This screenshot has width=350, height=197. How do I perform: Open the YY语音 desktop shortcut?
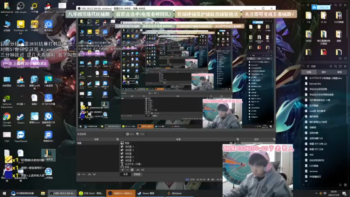(x=35, y=26)
